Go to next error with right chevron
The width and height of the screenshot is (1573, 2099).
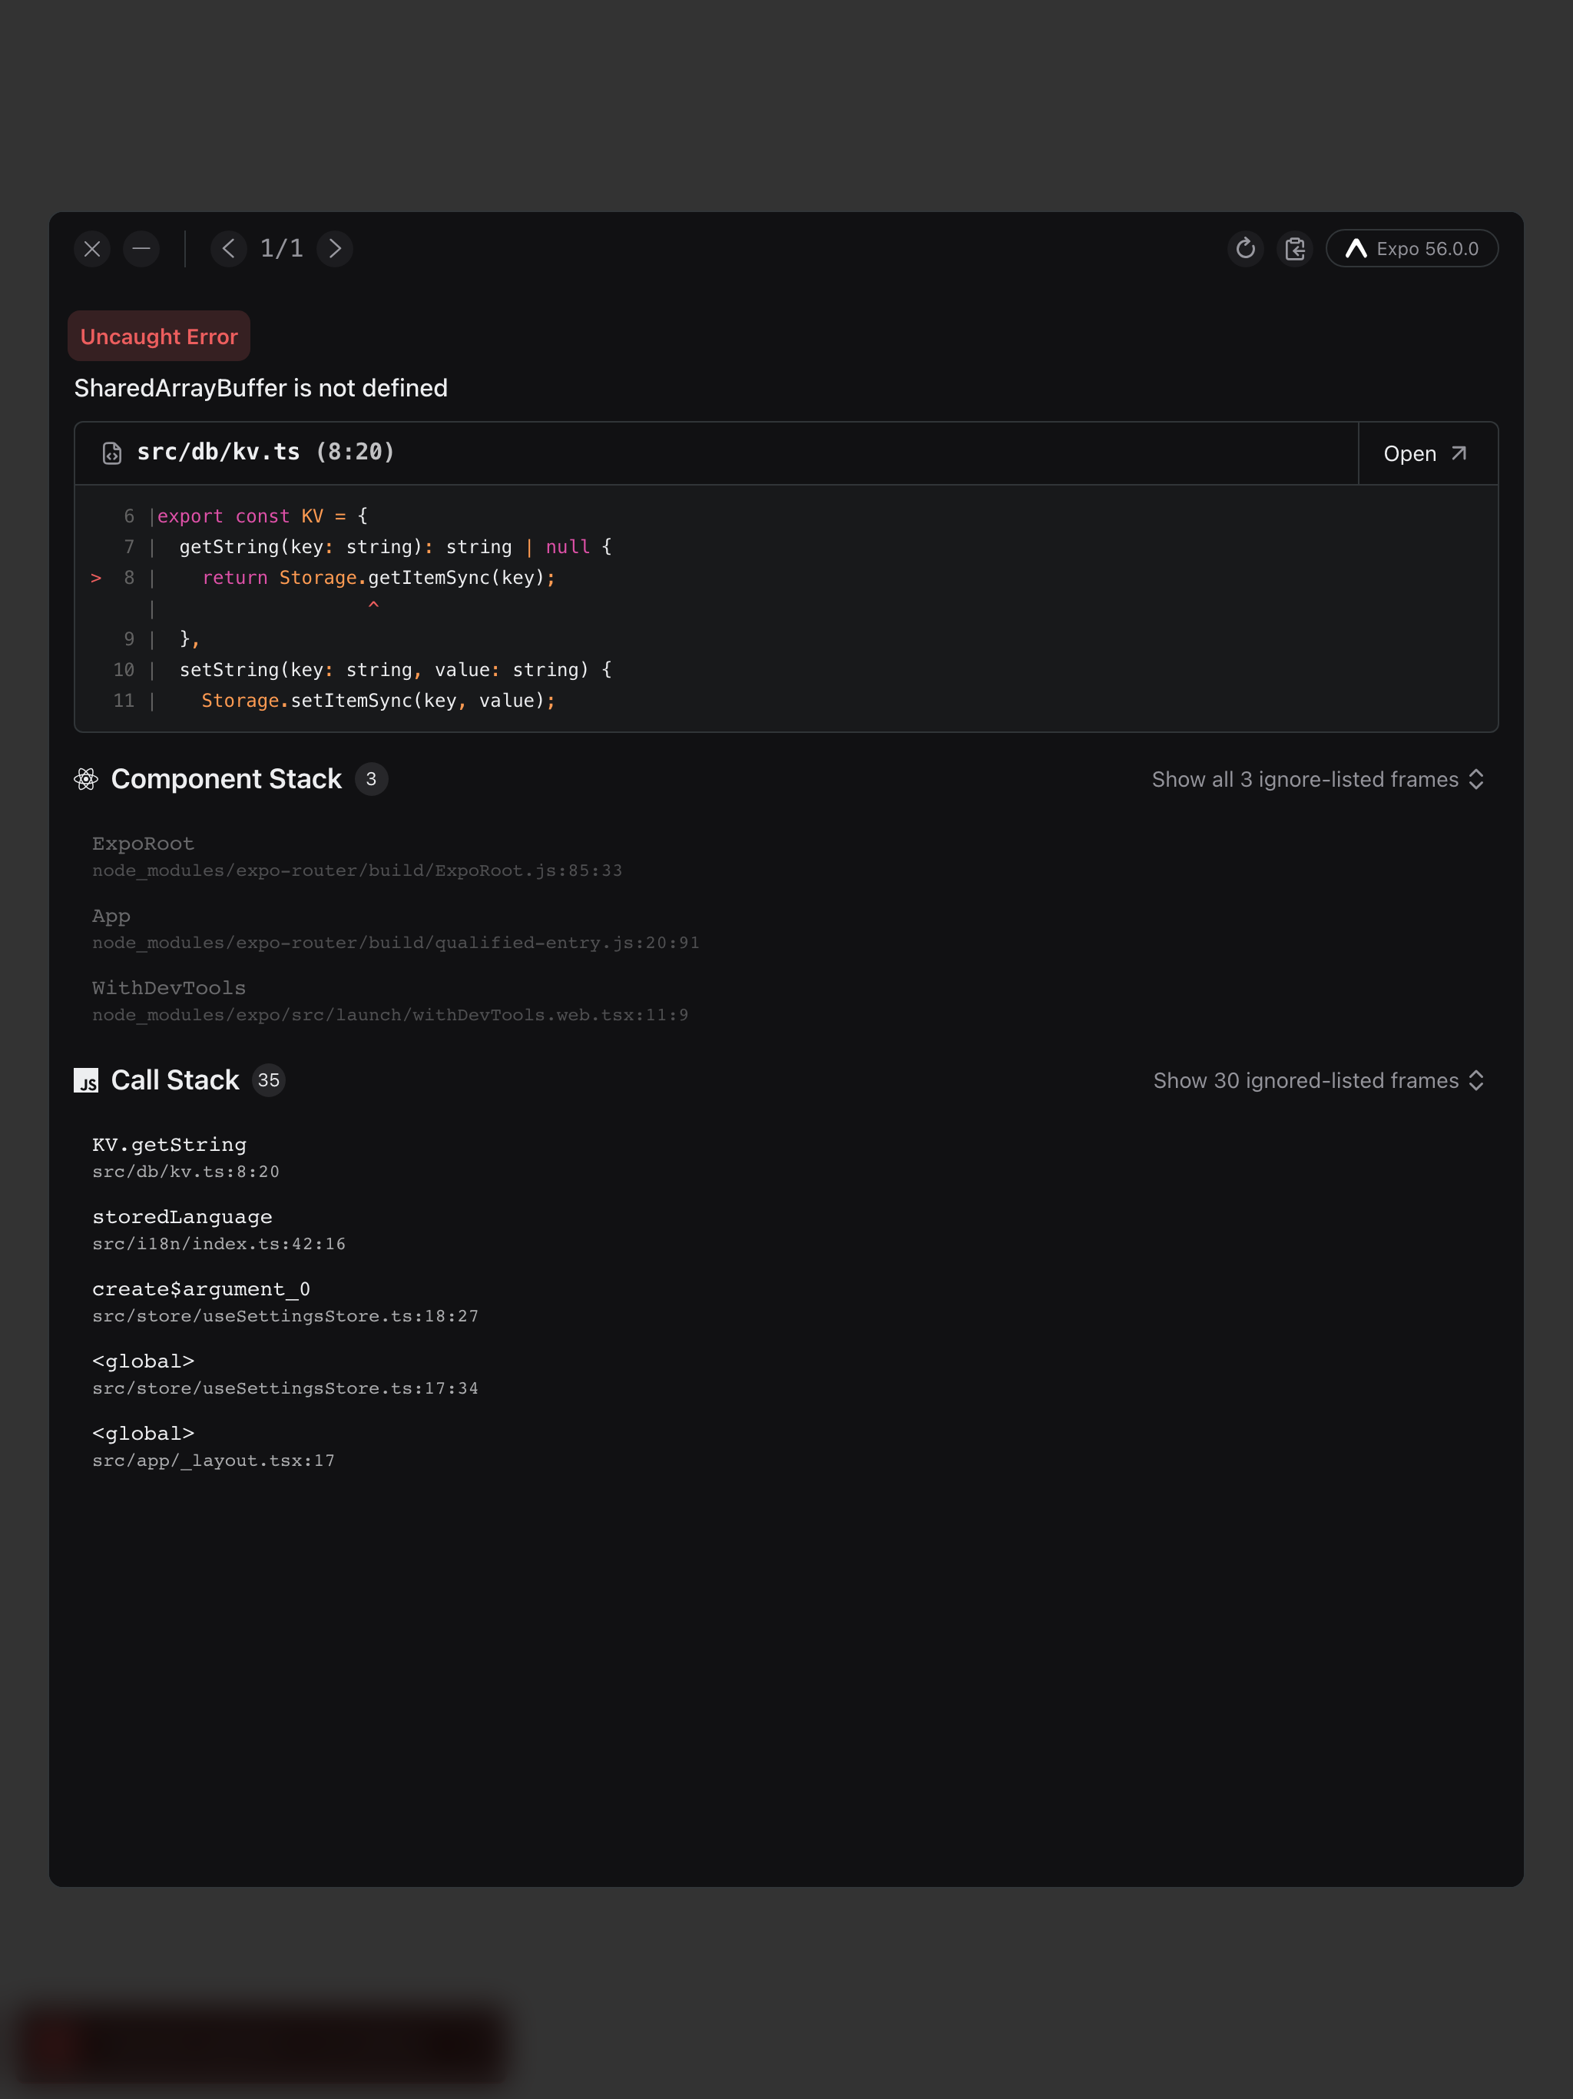coord(335,249)
